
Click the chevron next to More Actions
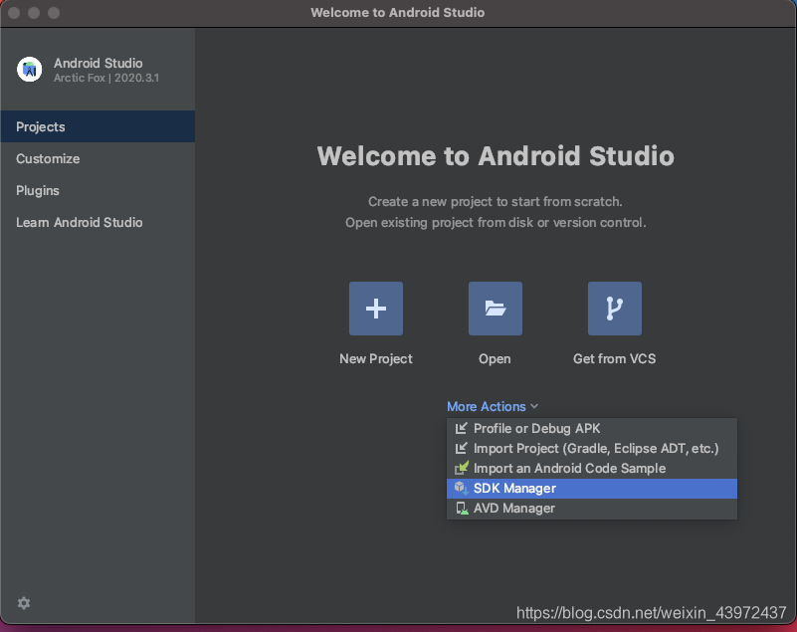(533, 406)
